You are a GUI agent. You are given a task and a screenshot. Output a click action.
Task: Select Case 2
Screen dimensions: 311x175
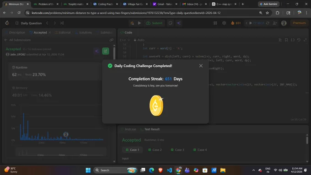point(155,150)
